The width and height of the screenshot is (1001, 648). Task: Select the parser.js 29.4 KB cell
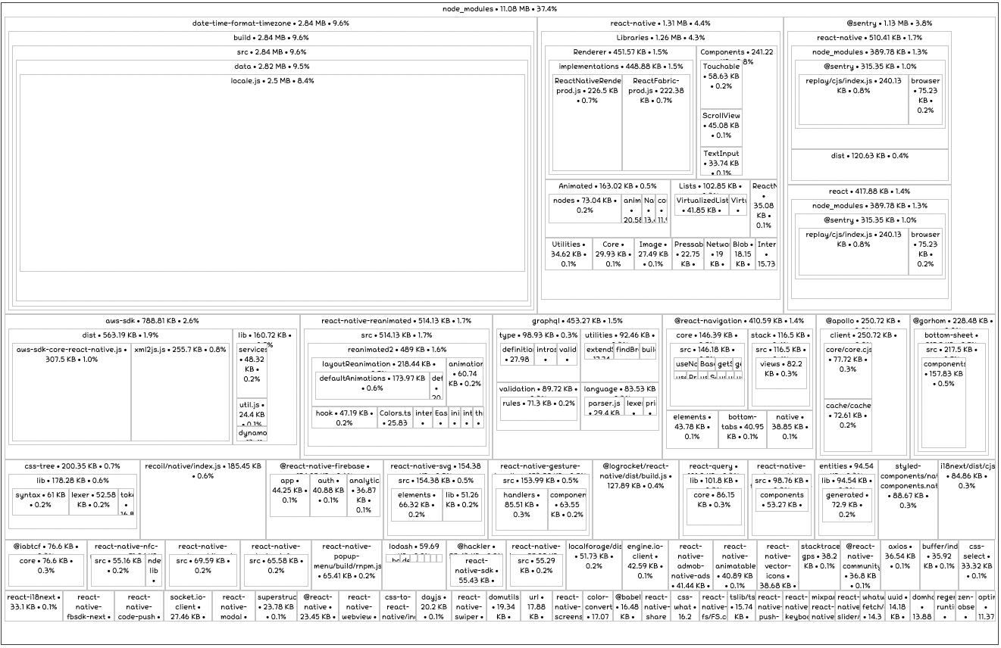604,407
